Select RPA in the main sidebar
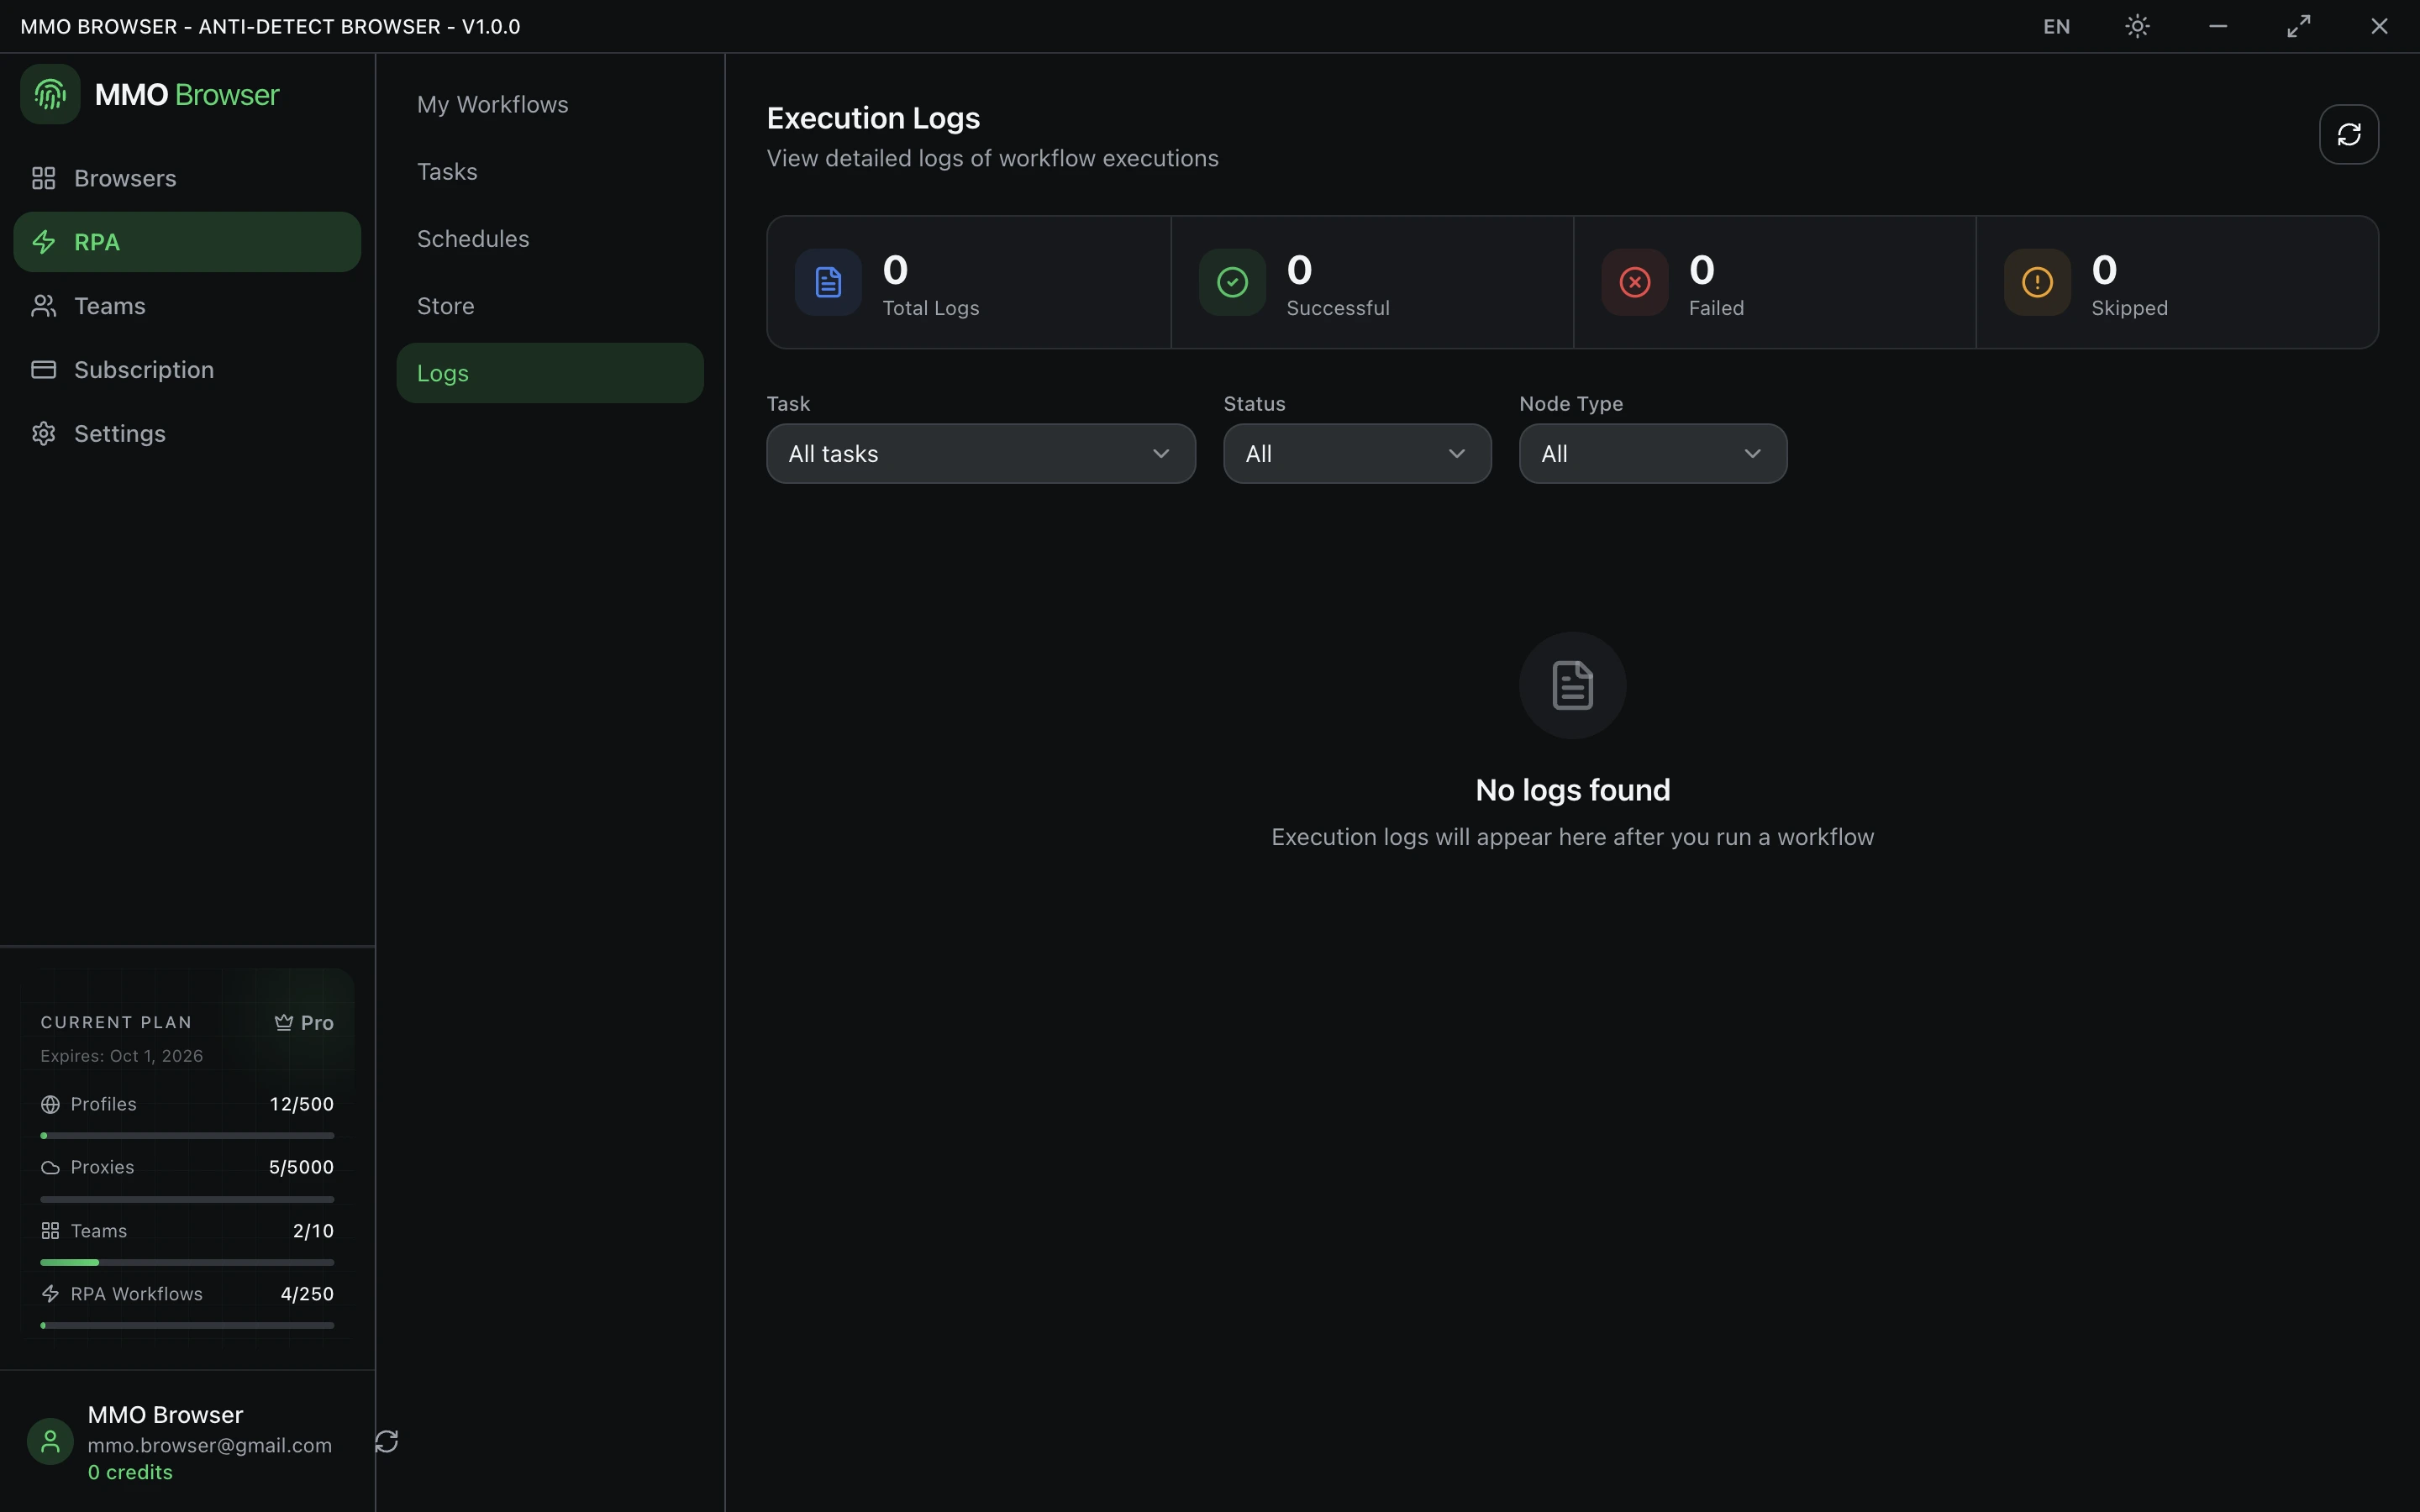This screenshot has height=1512, width=2420. (187, 242)
